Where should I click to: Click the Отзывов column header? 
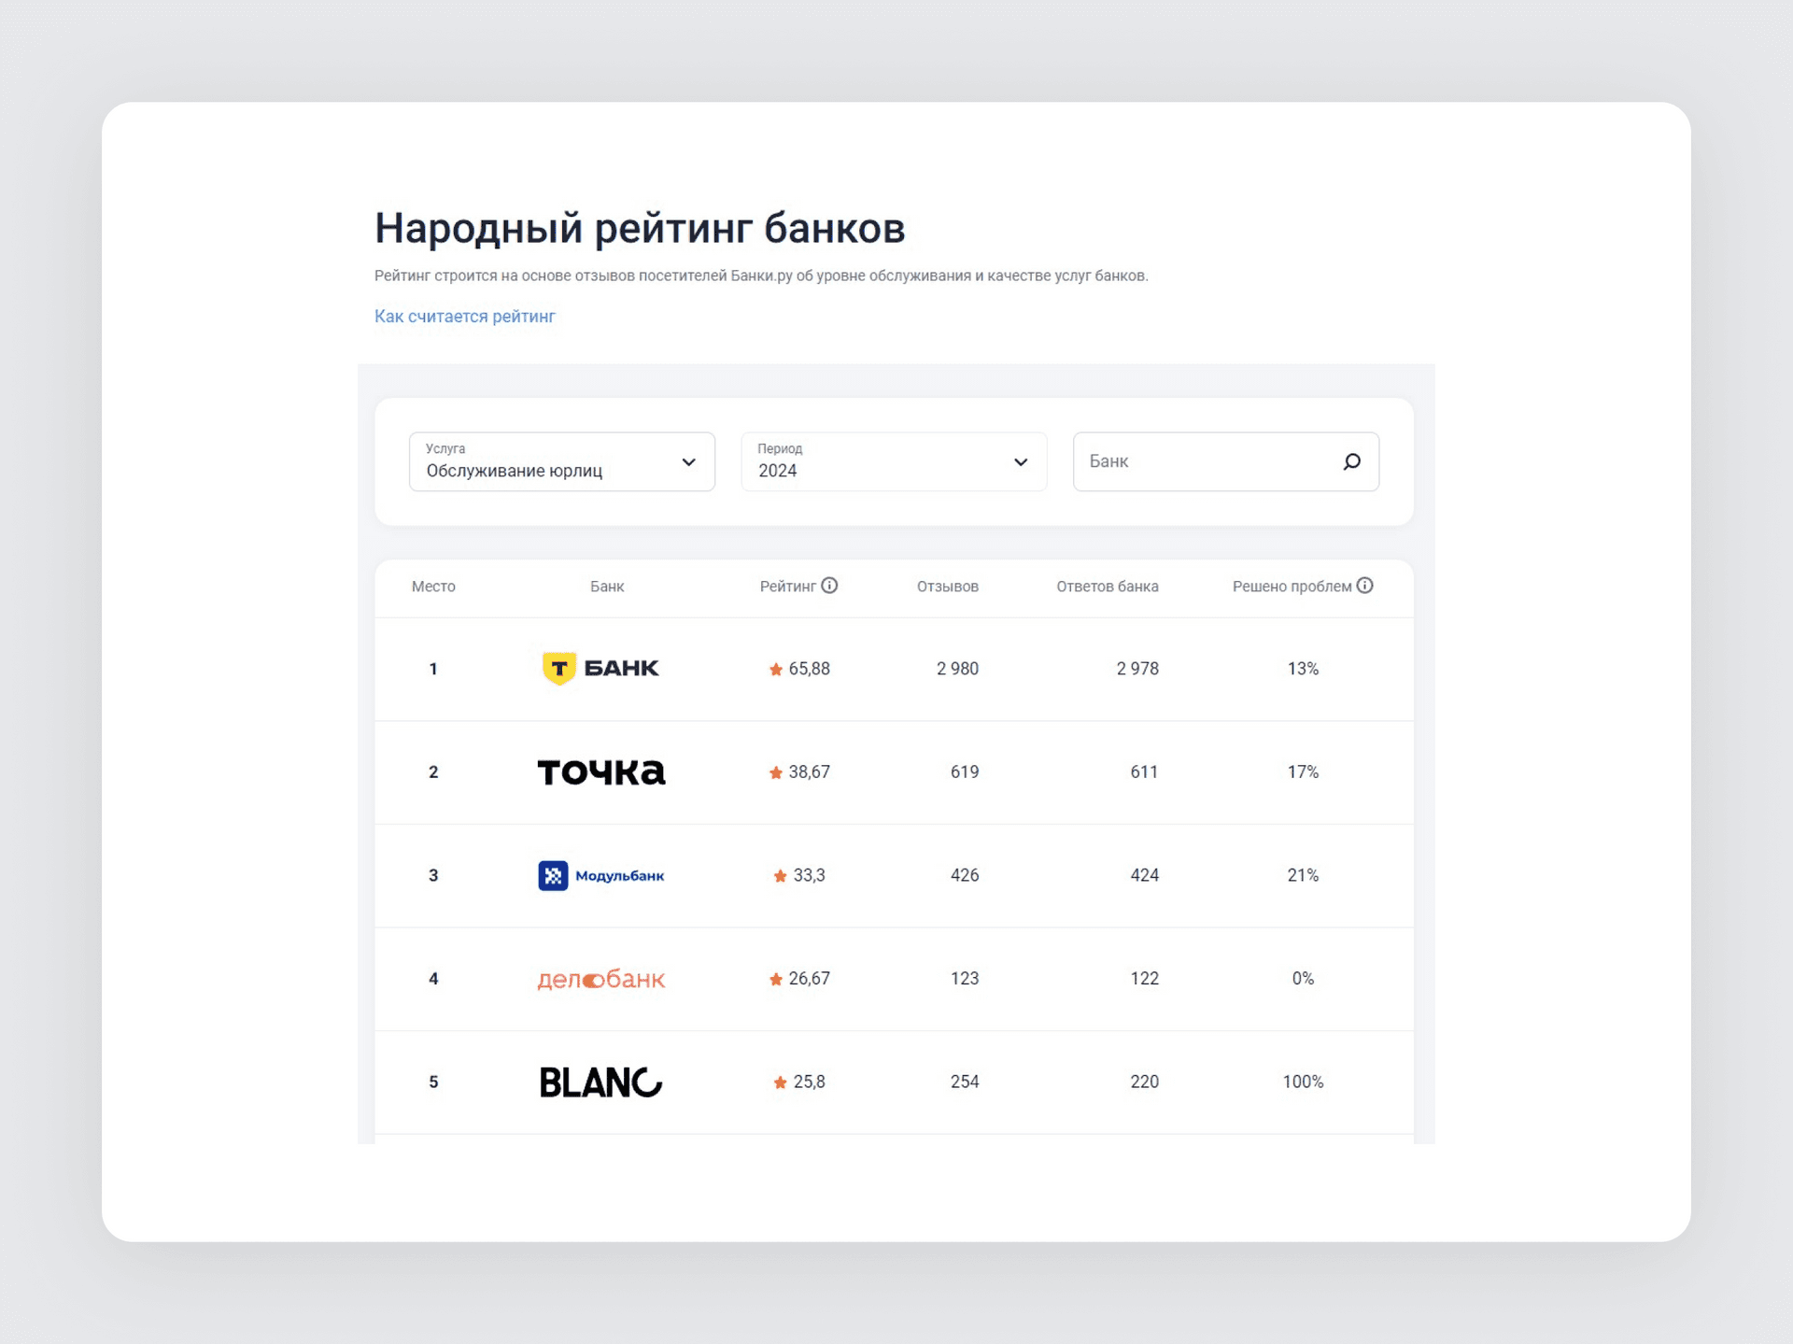pos(948,587)
